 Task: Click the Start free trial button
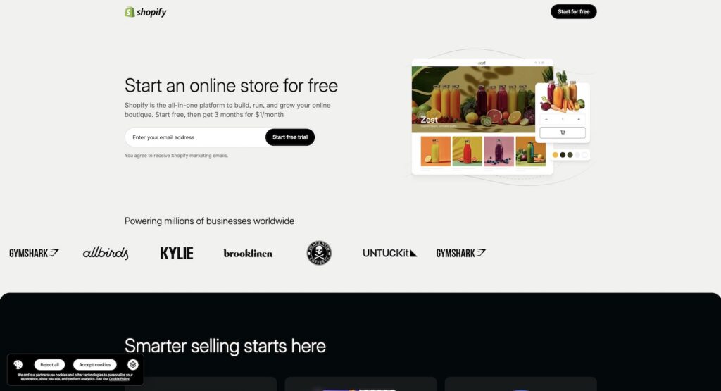tap(290, 137)
